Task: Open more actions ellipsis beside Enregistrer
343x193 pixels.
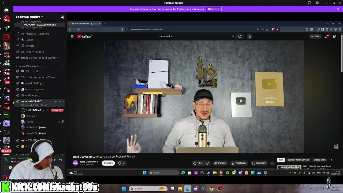Action: [x=272, y=163]
